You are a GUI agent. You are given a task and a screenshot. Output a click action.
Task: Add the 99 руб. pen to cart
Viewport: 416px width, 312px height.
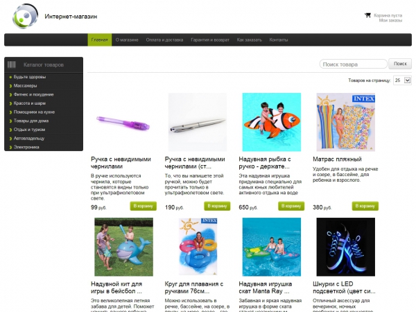143,206
